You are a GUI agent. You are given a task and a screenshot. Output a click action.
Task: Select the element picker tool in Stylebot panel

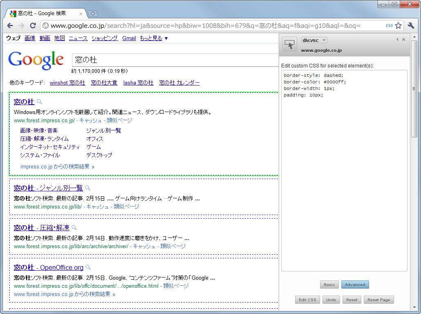point(290,44)
